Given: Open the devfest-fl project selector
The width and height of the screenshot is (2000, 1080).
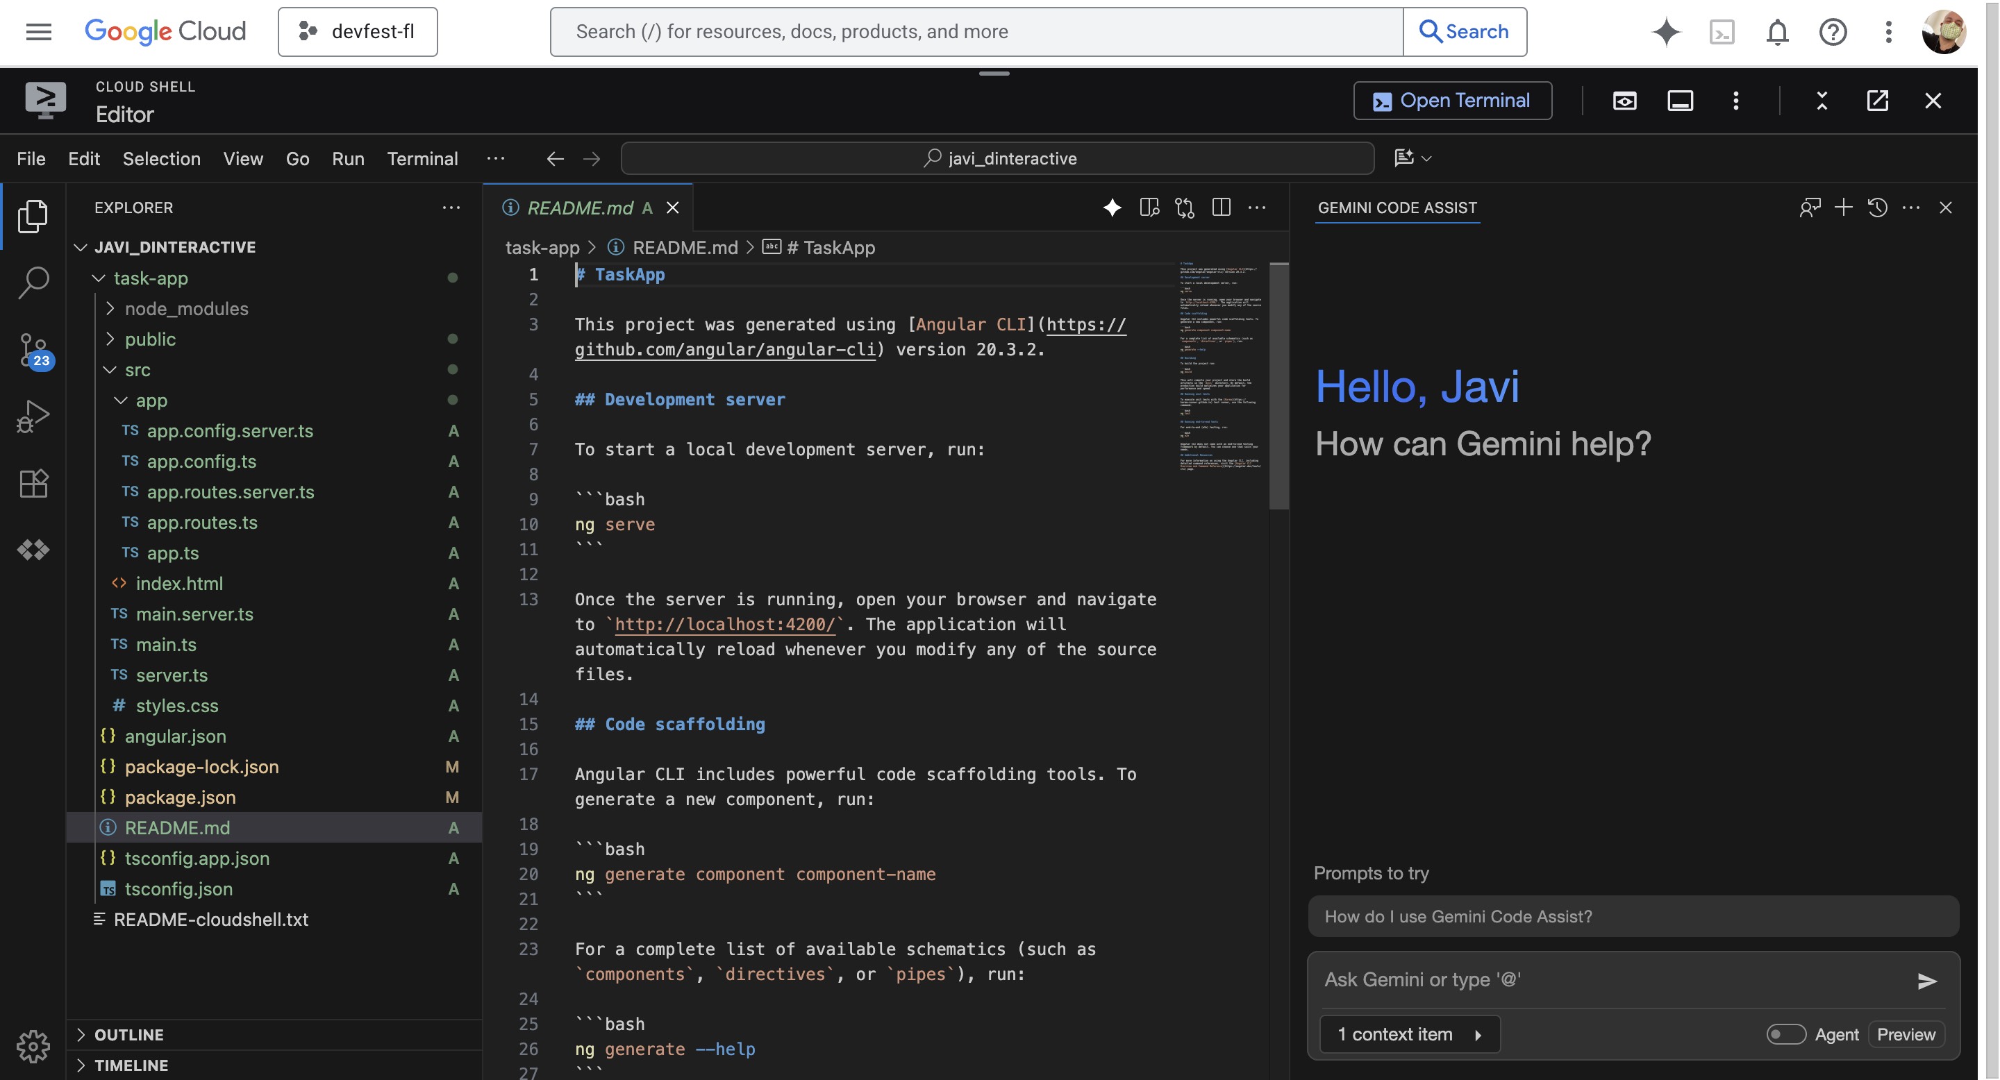Looking at the screenshot, I should (357, 32).
